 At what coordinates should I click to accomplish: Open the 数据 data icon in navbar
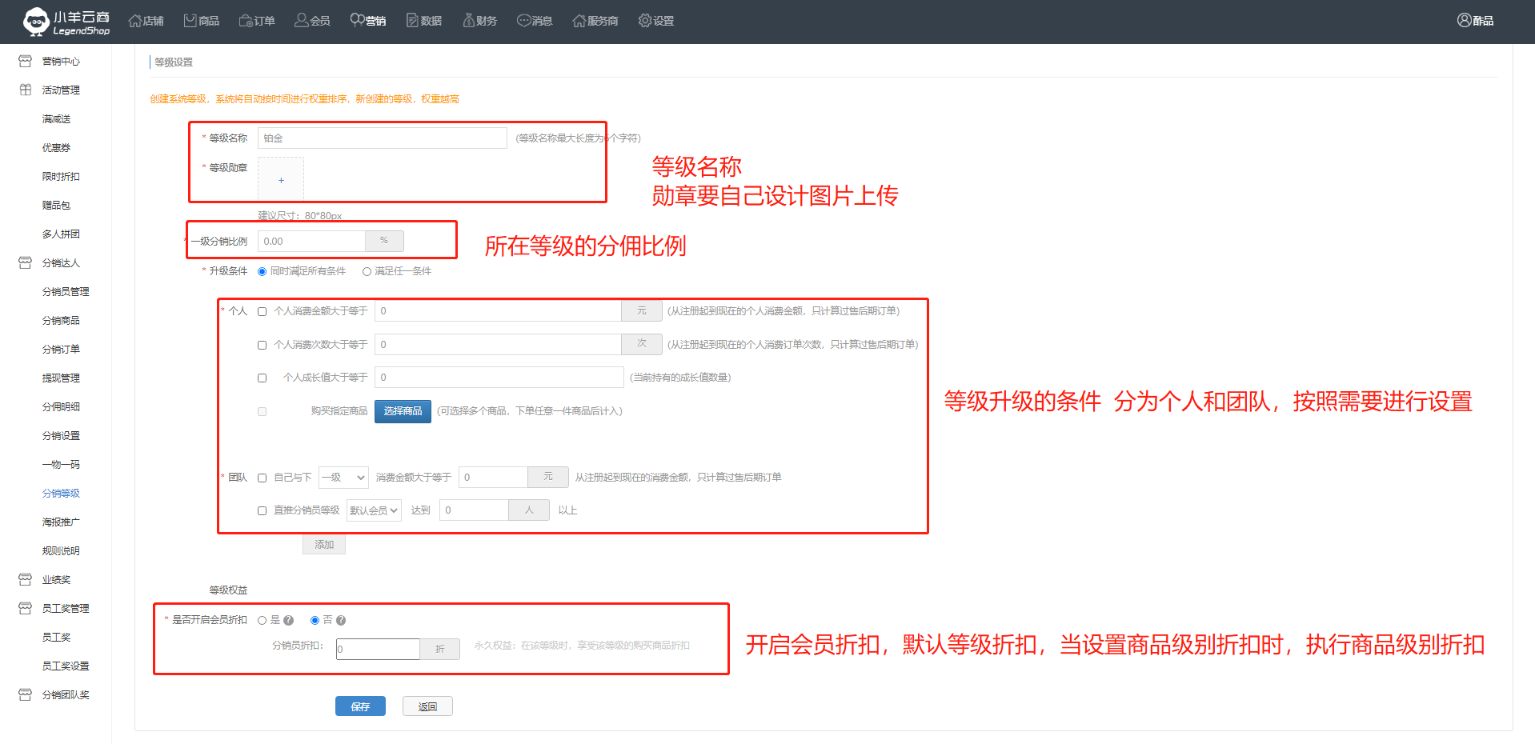pos(412,21)
